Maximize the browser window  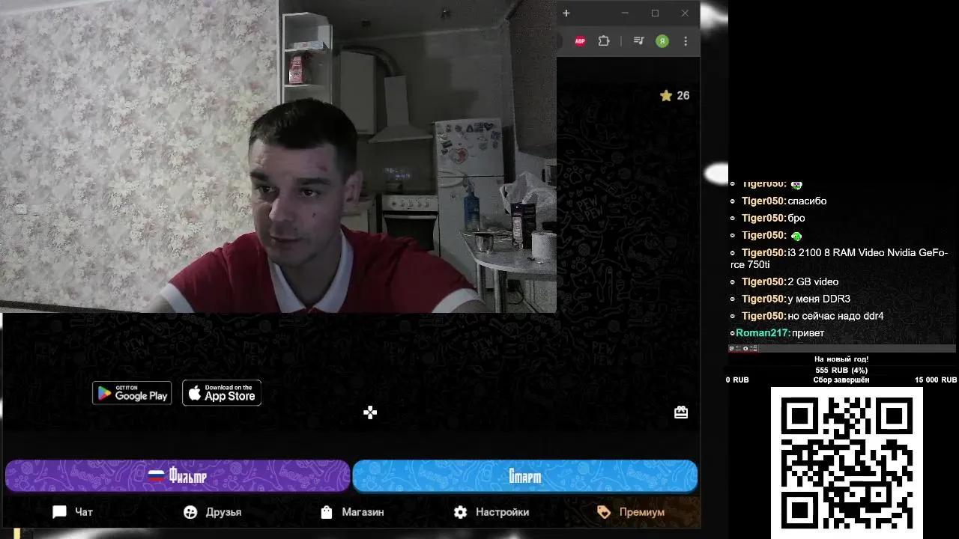655,13
